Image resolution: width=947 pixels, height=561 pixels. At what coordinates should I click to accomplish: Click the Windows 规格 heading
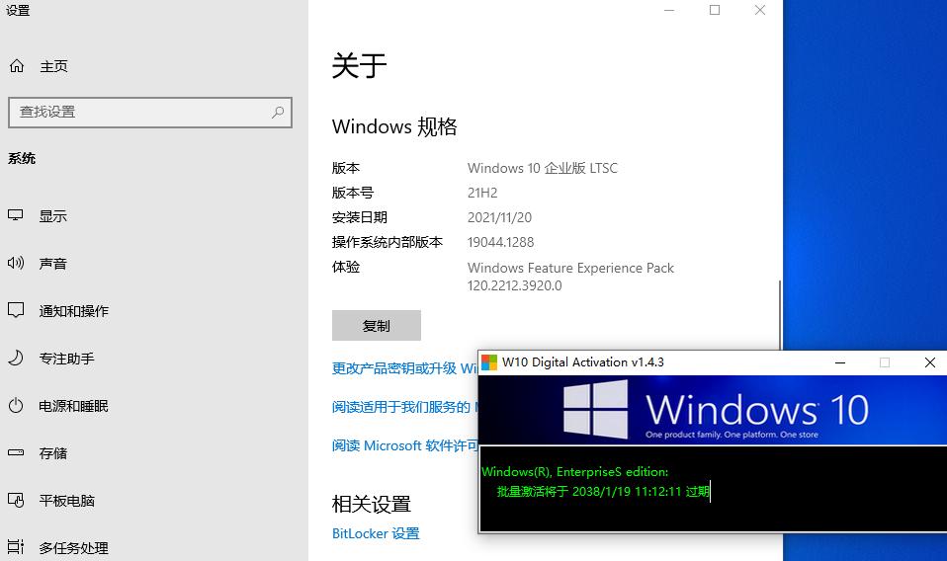tap(394, 126)
